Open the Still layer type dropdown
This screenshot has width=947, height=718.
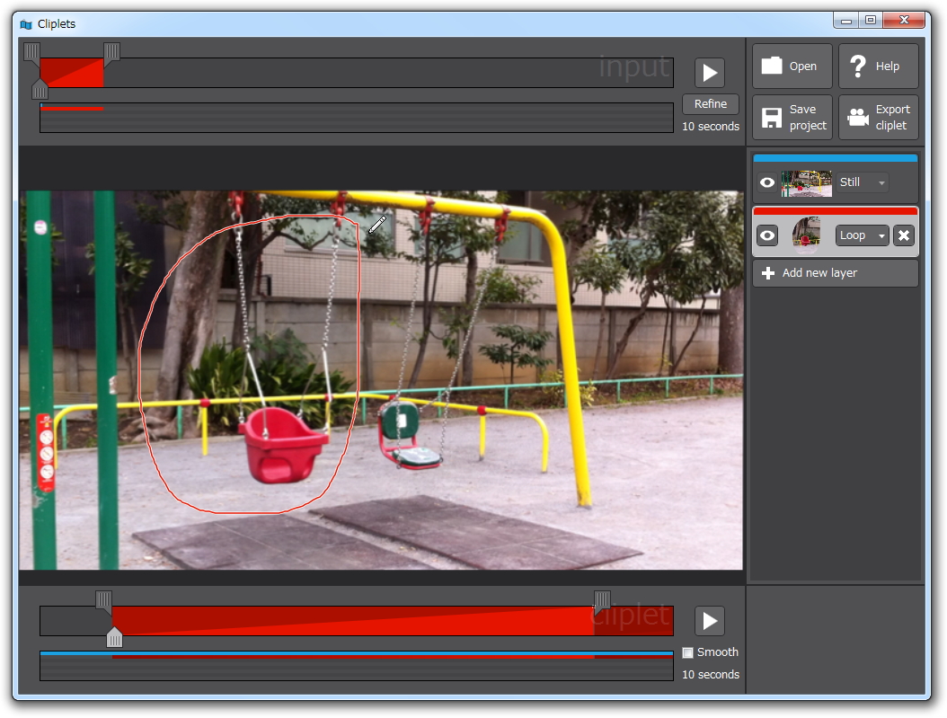tap(863, 182)
